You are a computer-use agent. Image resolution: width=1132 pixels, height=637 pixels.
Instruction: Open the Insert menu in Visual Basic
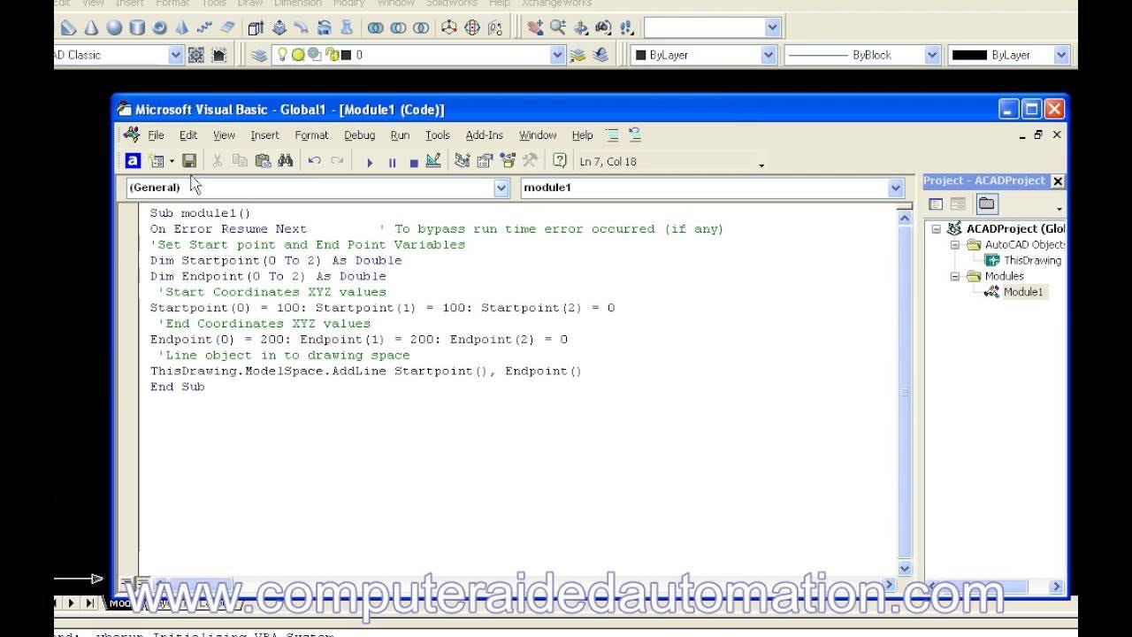click(x=264, y=135)
